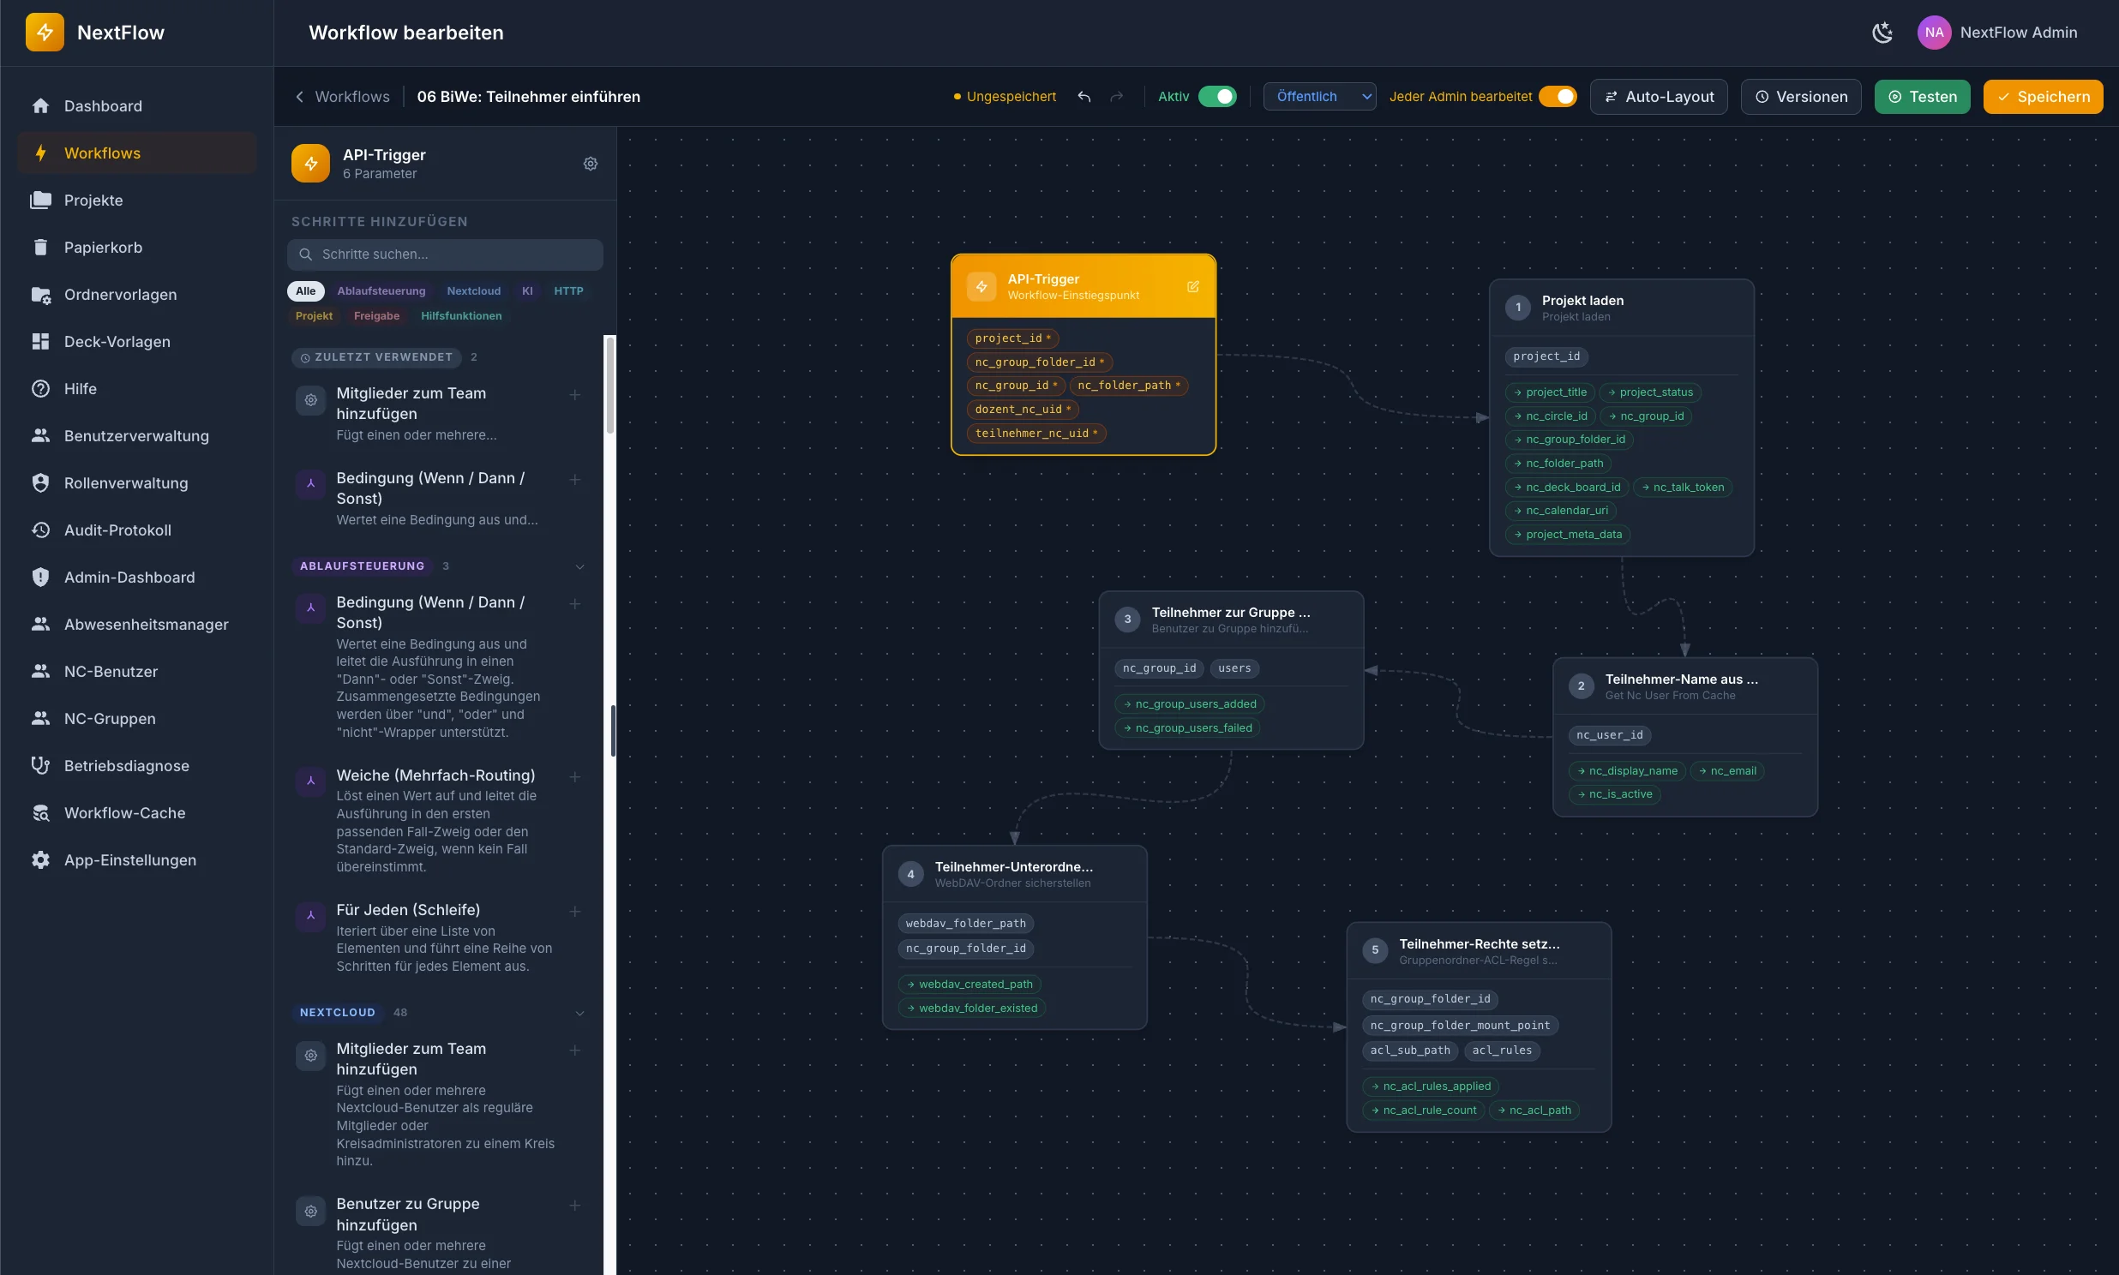Save workflow with Speichern button
Viewport: 2119px width, 1275px height.
(x=2043, y=97)
